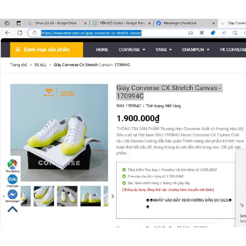This screenshot has height=246, width=246.
Task: Open the immersive reader icon
Action: (235, 33)
